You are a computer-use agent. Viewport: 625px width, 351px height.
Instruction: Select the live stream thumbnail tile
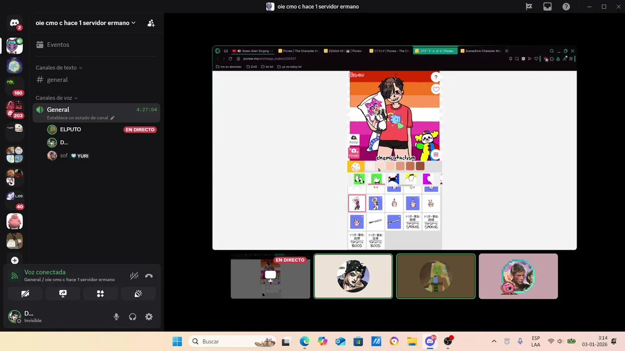tap(271, 276)
